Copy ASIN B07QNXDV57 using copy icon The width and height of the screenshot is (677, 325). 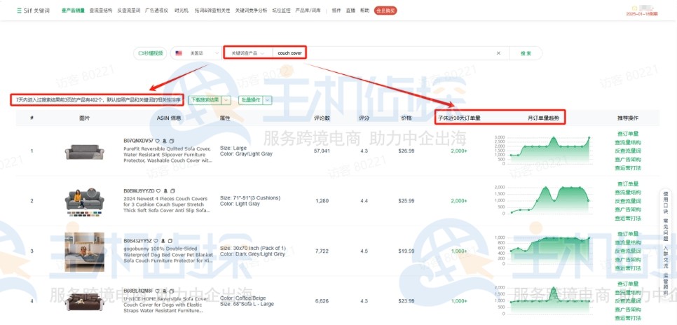click(172, 141)
